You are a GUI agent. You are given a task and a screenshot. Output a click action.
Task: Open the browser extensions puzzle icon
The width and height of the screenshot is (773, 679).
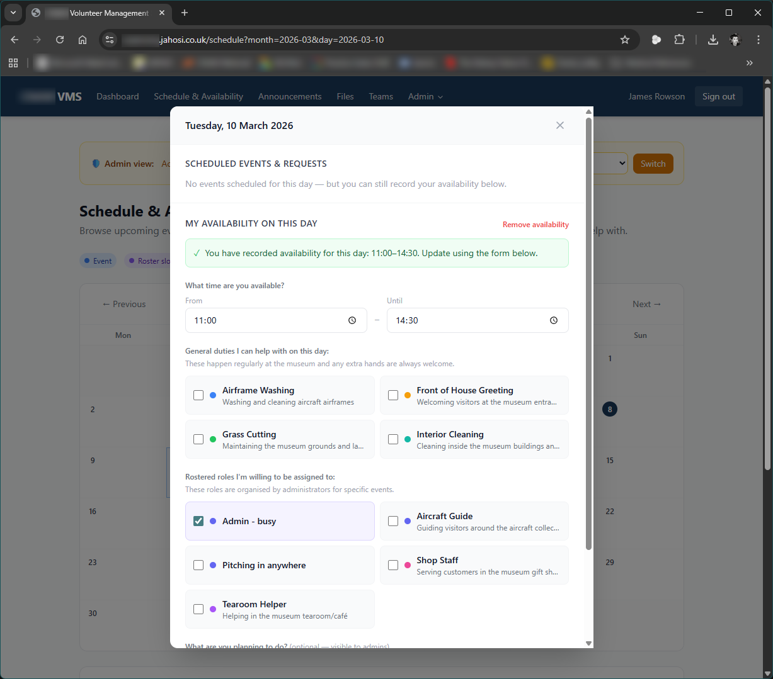pos(679,40)
